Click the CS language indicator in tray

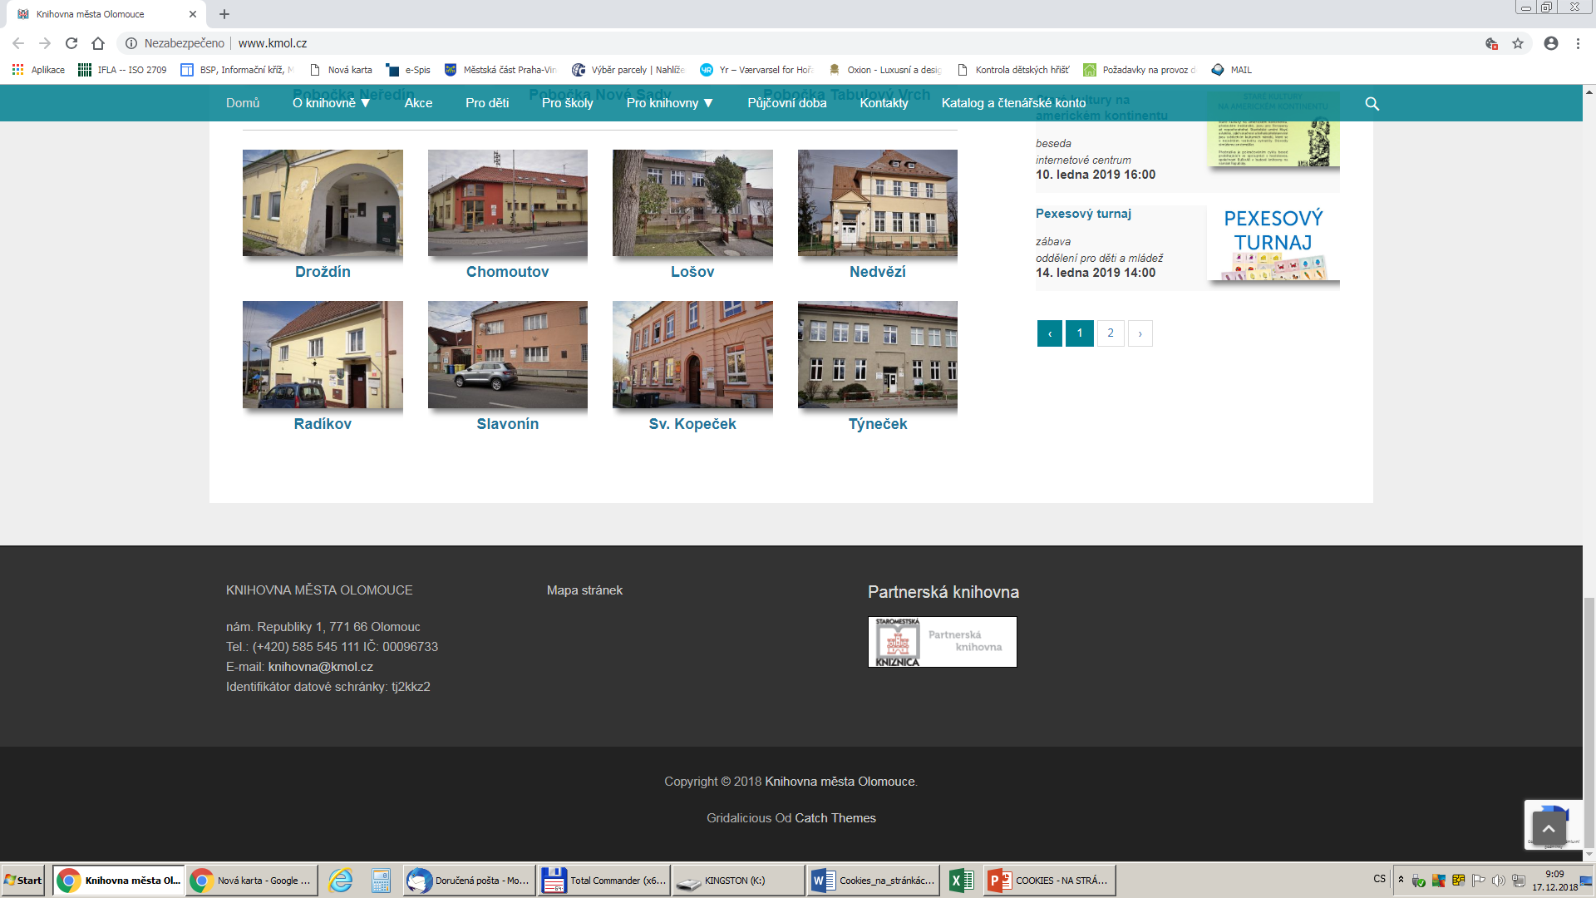click(1379, 879)
